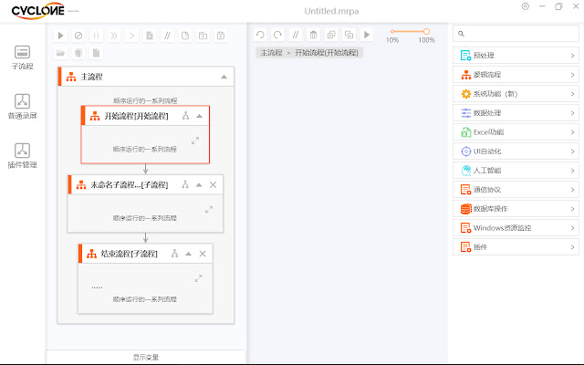This screenshot has width=584, height=365.
Task: Click the squares-with-plus paste icon
Action: [x=349, y=35]
